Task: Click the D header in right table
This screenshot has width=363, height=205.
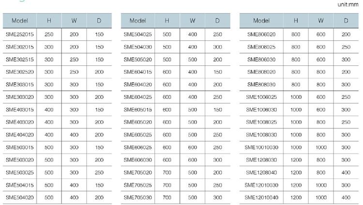Action: tap(346, 21)
